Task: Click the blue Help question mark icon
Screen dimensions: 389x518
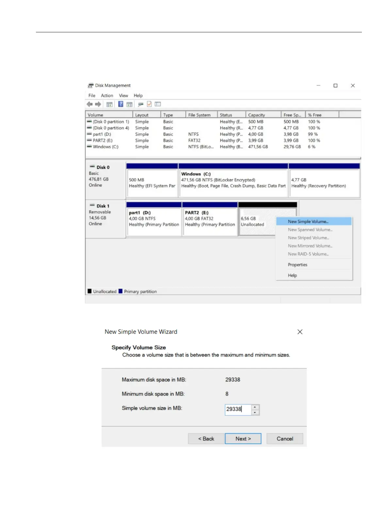Action: [x=121, y=104]
